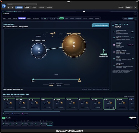Switch to the Matrice tab

pos(36,18)
